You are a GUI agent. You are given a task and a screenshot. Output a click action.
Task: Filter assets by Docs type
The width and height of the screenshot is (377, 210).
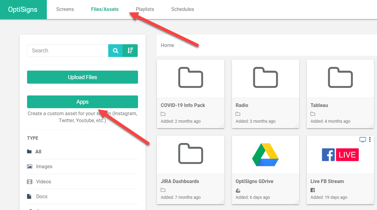click(x=42, y=196)
